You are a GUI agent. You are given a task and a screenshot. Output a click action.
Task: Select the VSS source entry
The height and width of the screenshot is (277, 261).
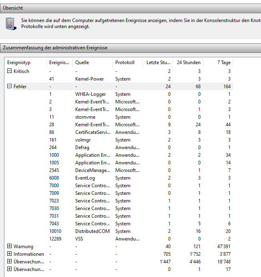pyautogui.click(x=79, y=239)
